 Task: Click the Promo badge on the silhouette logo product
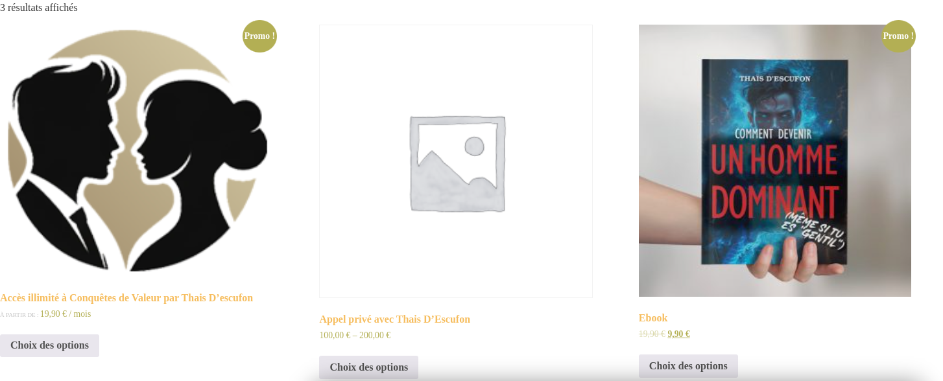[x=259, y=36]
